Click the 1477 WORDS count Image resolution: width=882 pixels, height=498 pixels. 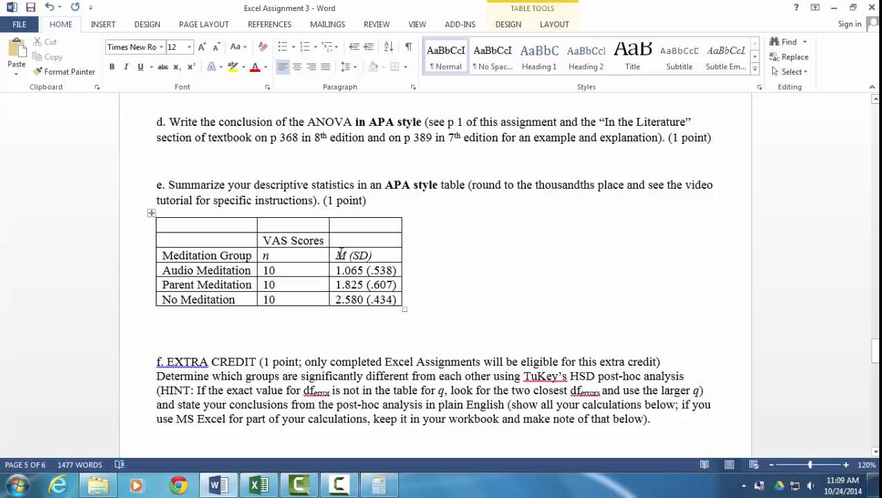(79, 465)
